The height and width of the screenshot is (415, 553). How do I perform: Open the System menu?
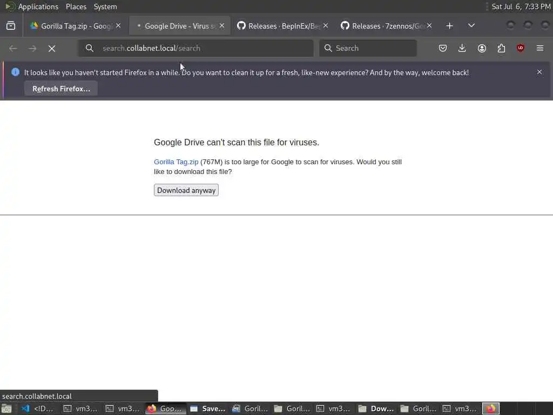(105, 6)
